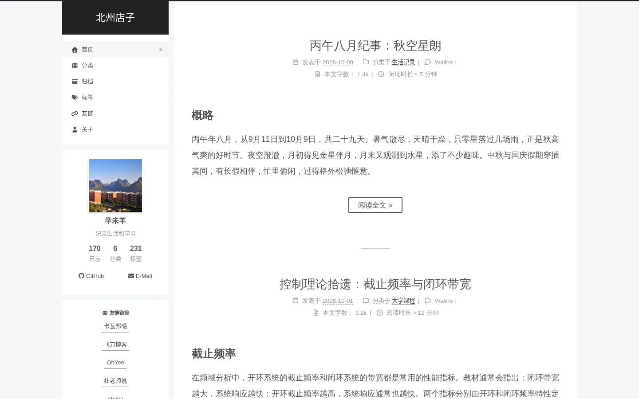Click calendar icon of 控制理论拾遗 post
Image resolution: width=639 pixels, height=399 pixels.
(x=296, y=301)
